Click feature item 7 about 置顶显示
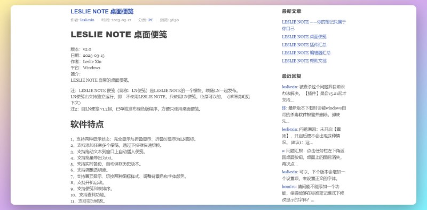 [129, 177]
